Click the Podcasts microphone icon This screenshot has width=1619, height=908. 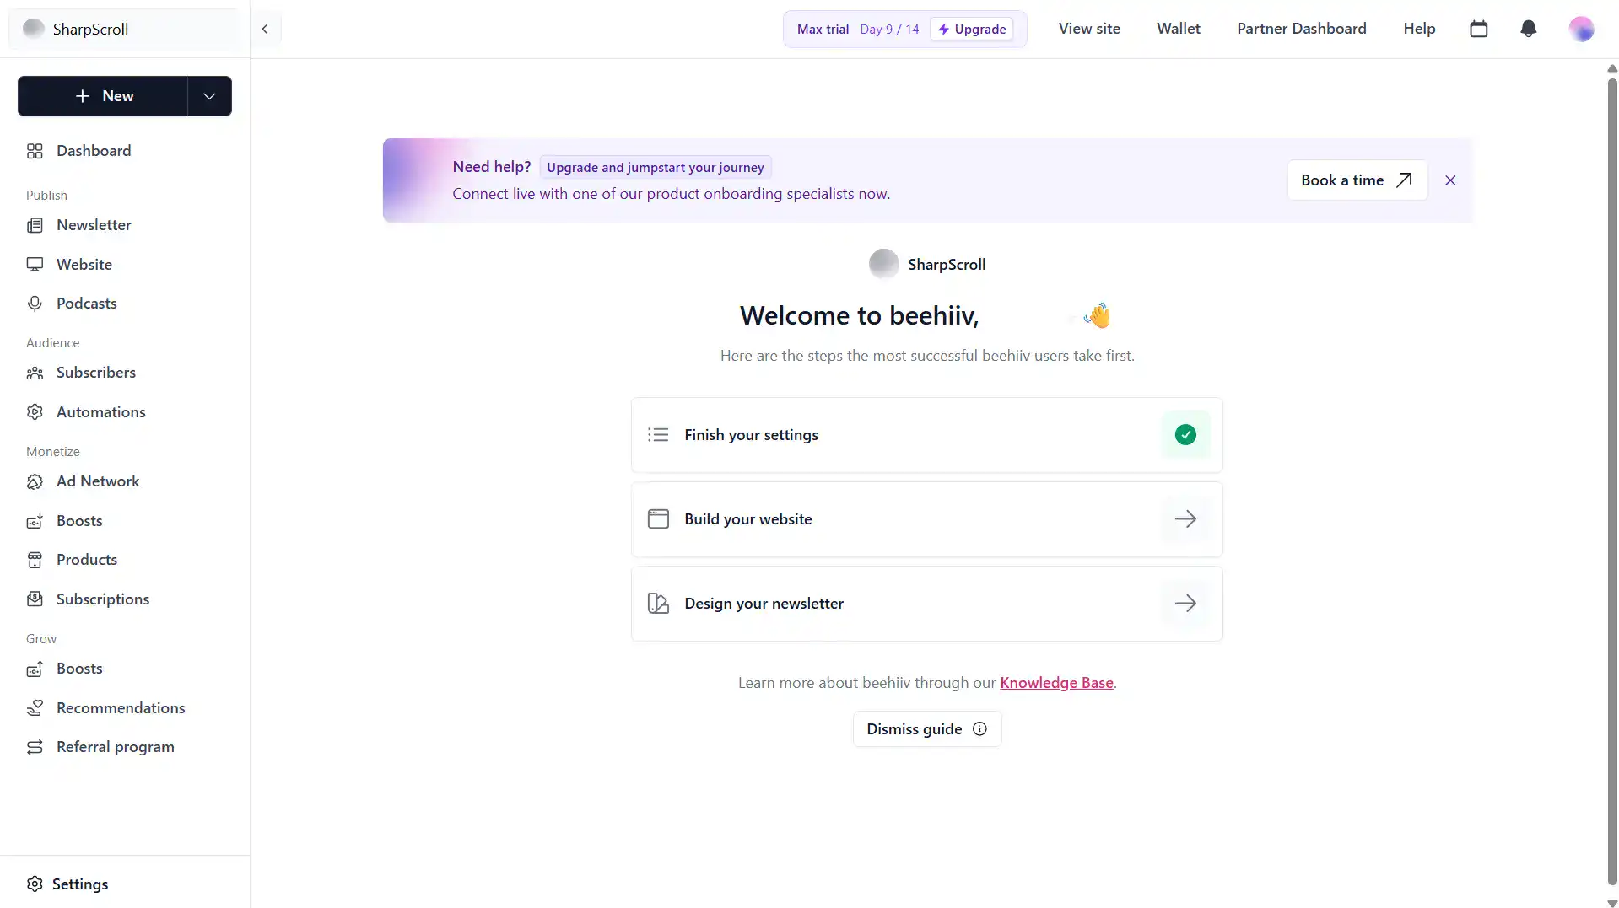pos(35,304)
